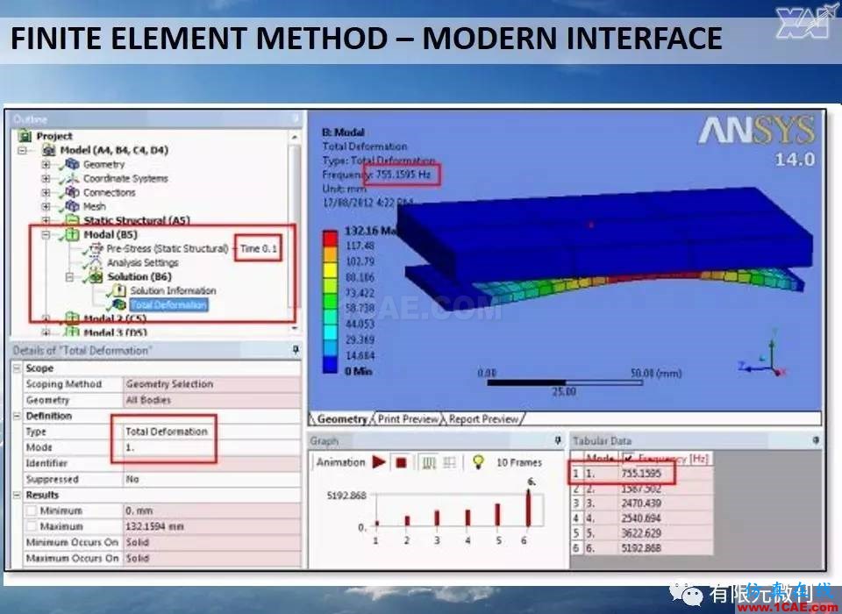The image size is (842, 614).
Task: Click the yellow band in the legend
Action: (x=331, y=269)
